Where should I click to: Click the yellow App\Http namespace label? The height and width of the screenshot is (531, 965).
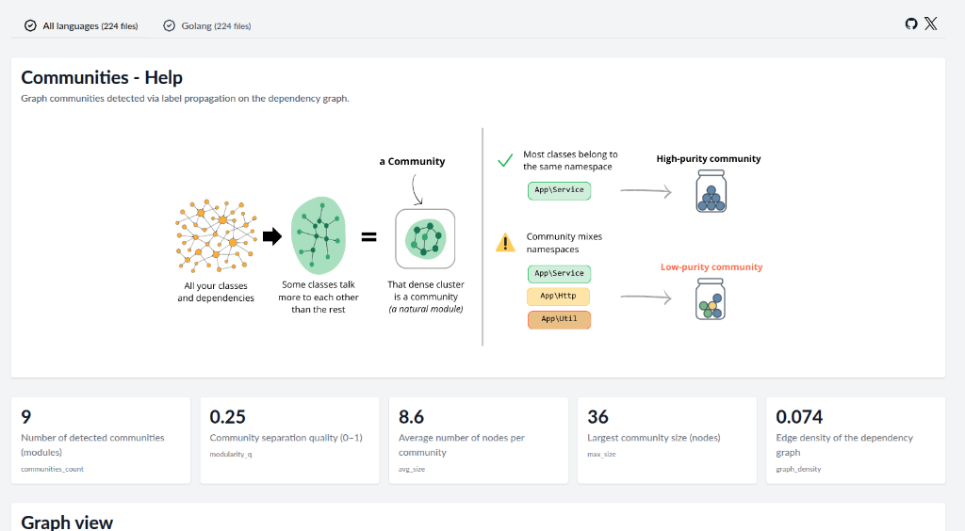click(x=559, y=297)
